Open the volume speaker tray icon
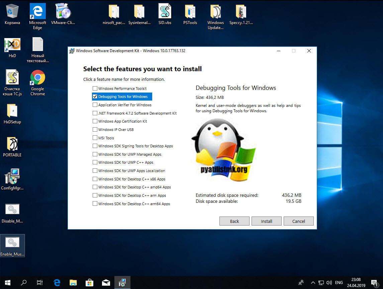 point(329,283)
